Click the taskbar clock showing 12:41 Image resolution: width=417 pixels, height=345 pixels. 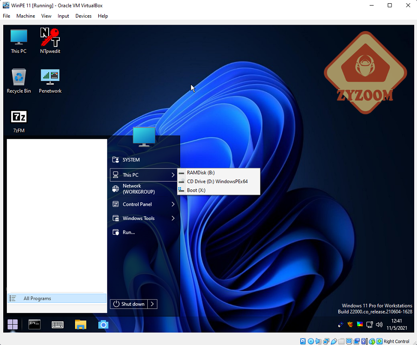397,324
